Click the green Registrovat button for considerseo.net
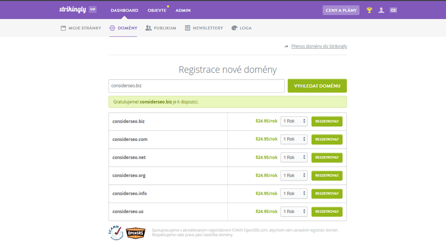446x248 pixels. [327, 157]
